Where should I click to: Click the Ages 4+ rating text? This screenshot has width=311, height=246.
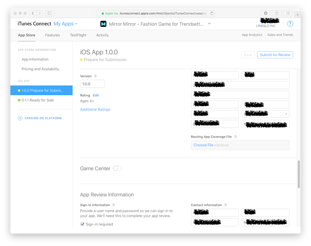pyautogui.click(x=87, y=101)
